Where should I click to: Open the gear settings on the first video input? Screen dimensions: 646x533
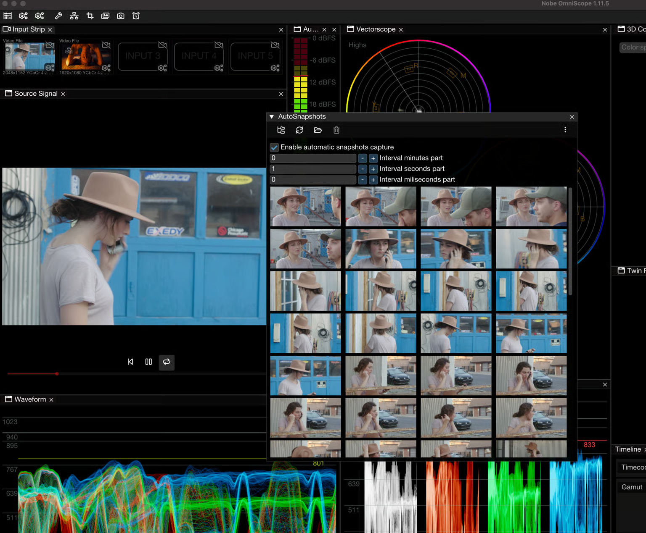[x=50, y=68]
